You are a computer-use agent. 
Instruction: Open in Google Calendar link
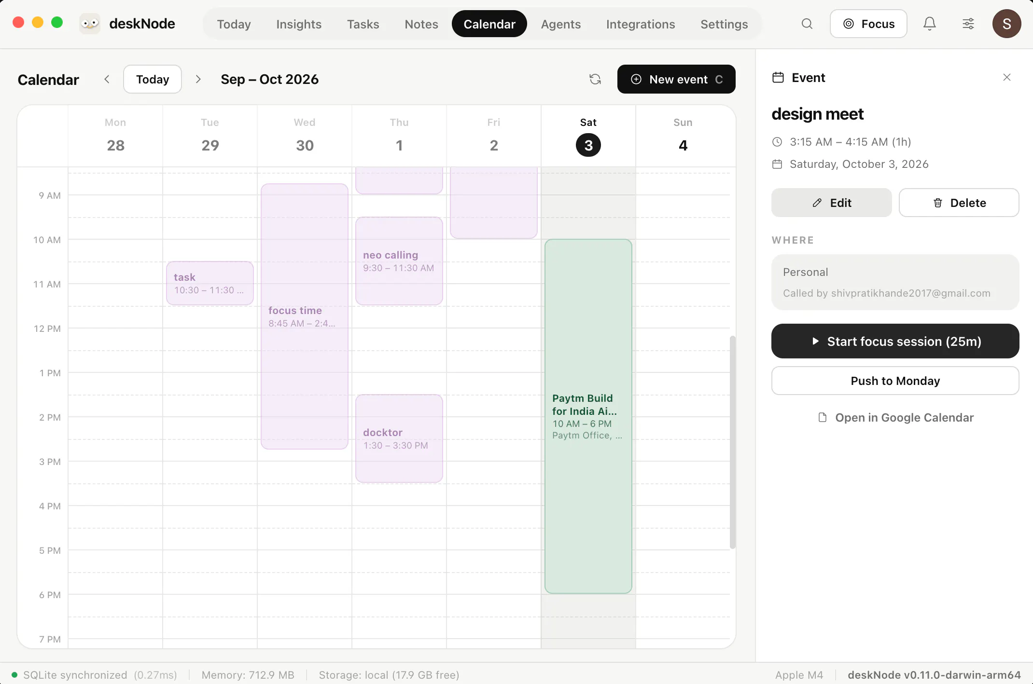click(x=895, y=417)
